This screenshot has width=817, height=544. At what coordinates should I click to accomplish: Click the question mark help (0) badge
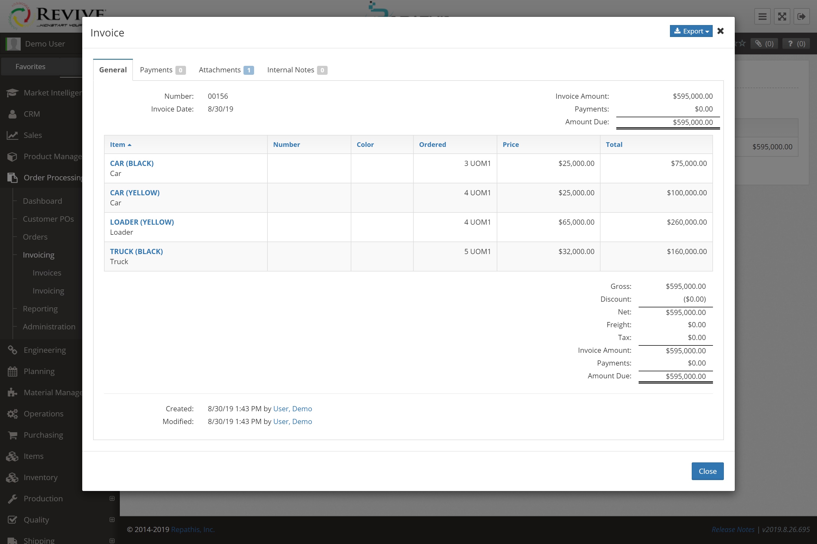click(796, 44)
